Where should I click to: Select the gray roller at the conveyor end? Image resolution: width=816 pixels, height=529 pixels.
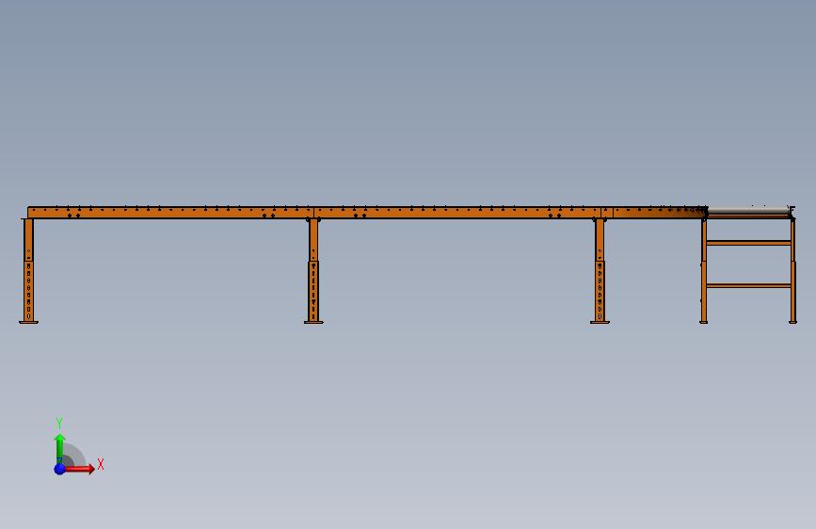pos(748,210)
